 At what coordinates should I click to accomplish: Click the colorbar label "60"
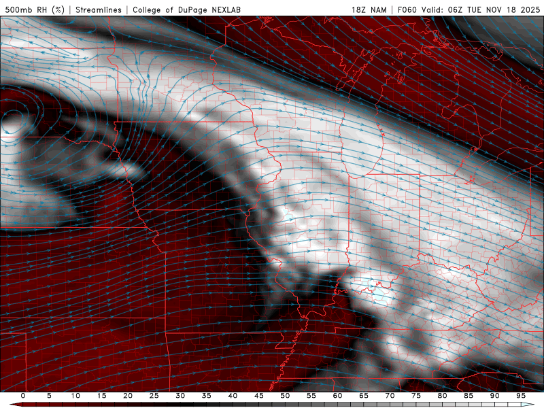337,396
